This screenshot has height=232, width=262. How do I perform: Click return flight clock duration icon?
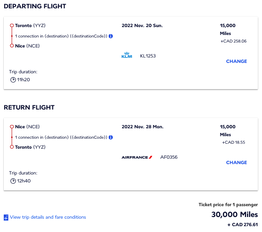[13, 181]
